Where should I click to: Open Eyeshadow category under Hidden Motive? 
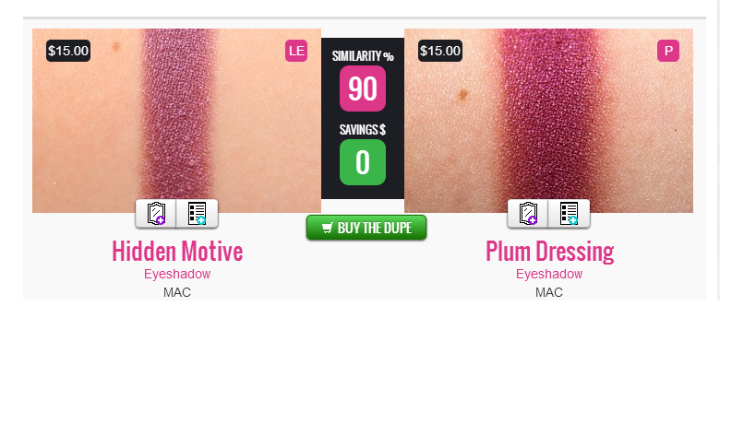point(177,274)
